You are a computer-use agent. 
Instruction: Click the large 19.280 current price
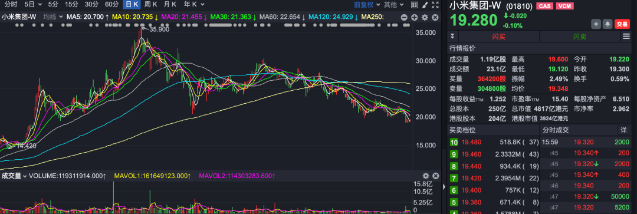tap(473, 20)
